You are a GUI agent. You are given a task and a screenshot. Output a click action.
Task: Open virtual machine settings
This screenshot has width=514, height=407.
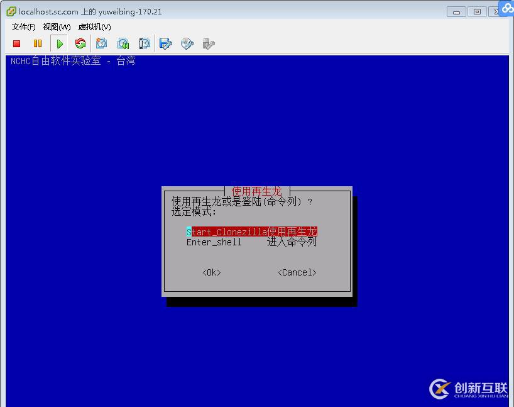[165, 43]
